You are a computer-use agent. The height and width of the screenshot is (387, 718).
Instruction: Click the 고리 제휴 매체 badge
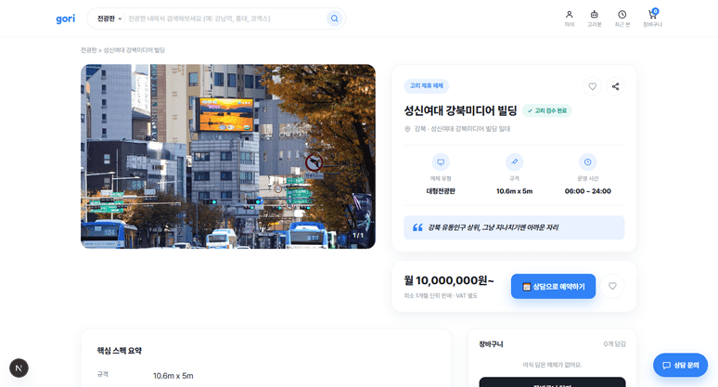(x=427, y=86)
